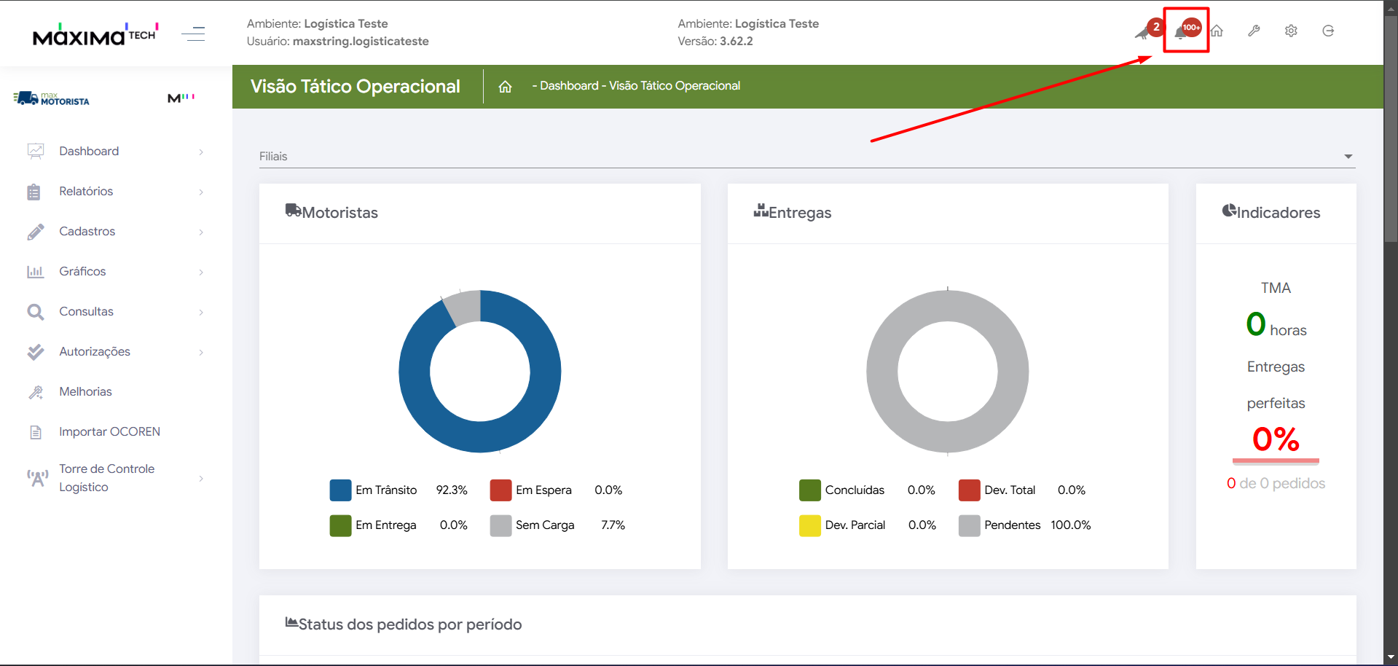Click the home icon in top header
Viewport: 1398px width, 666px height.
coord(1217,31)
